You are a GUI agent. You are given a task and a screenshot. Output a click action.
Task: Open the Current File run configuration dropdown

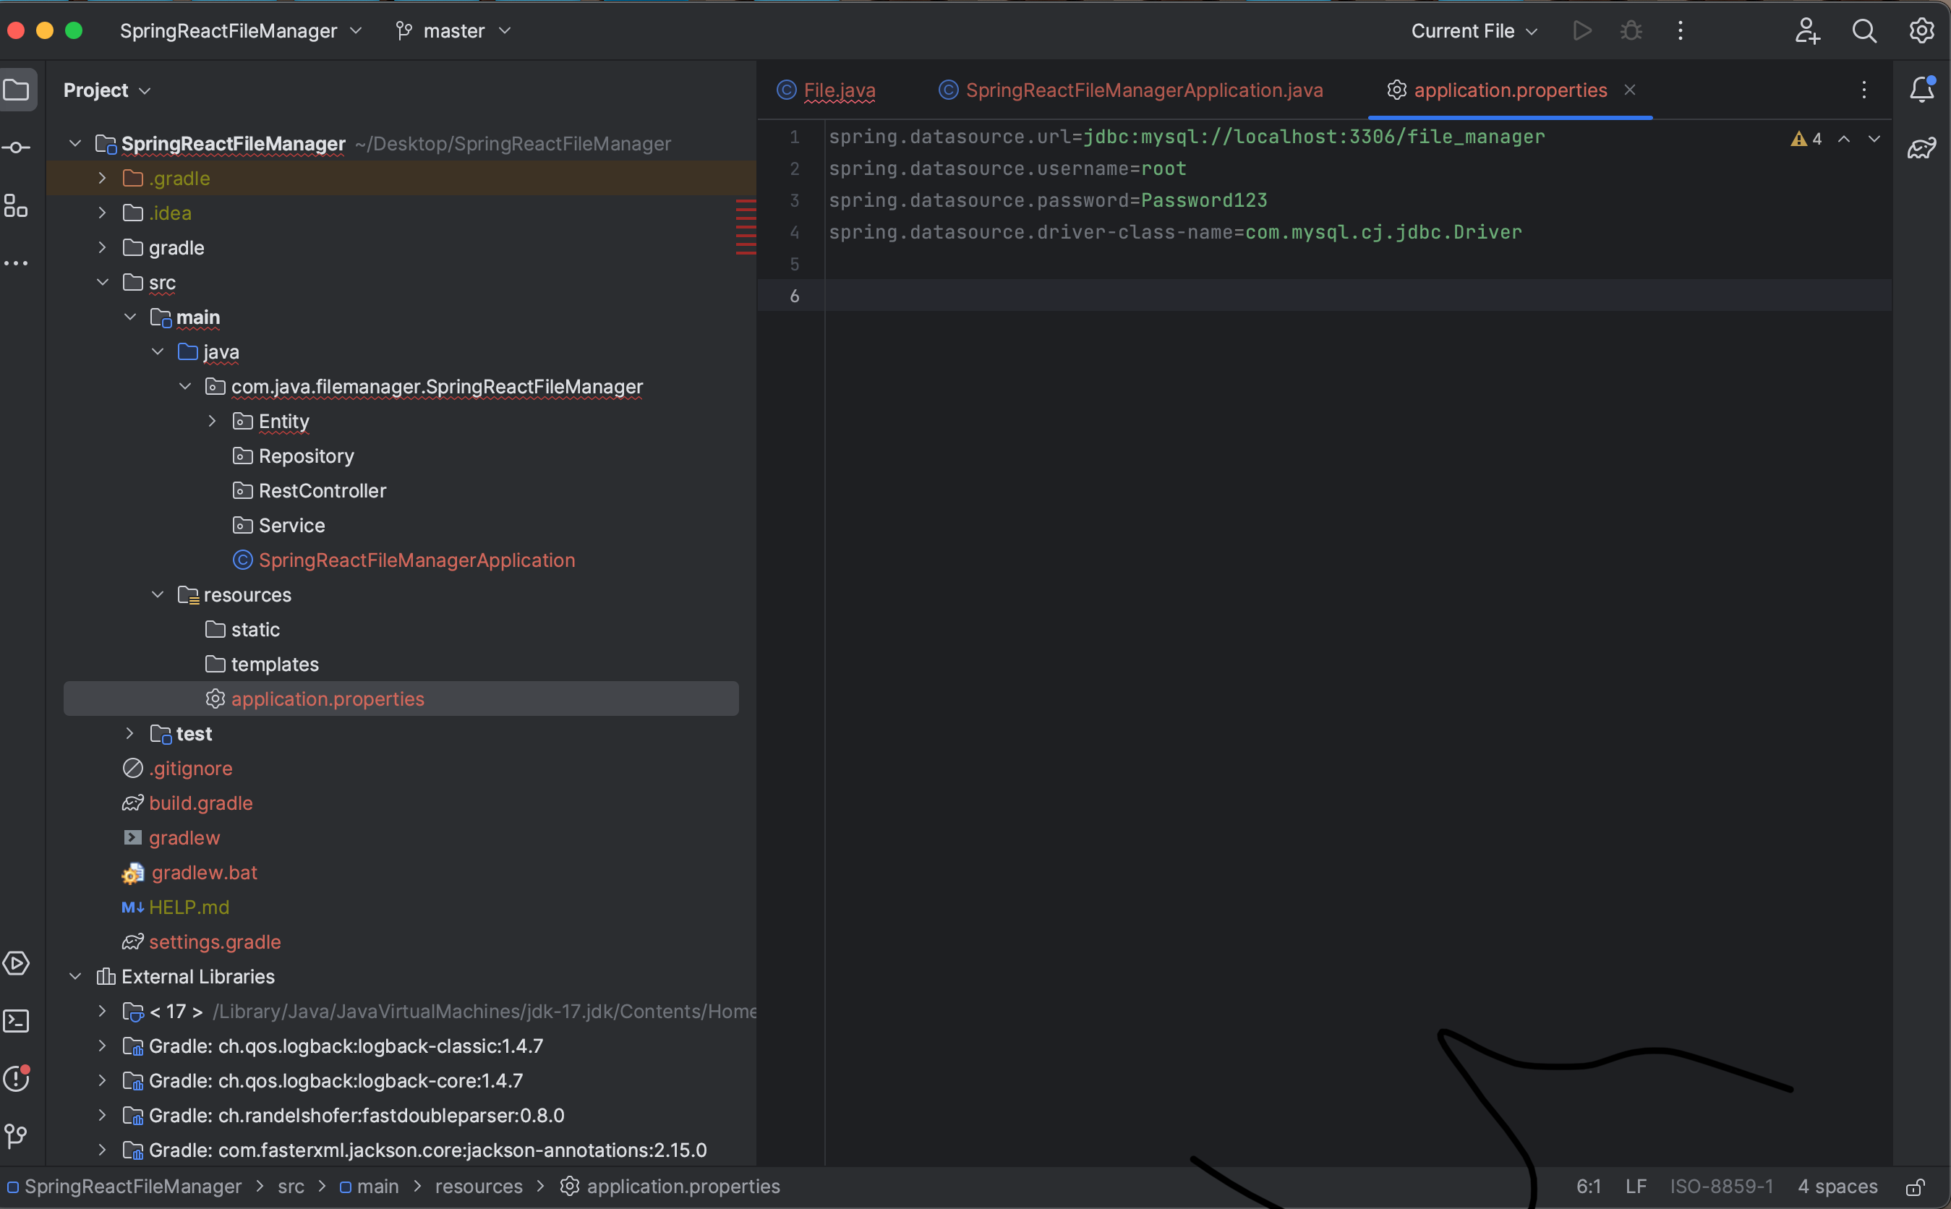tap(1472, 30)
